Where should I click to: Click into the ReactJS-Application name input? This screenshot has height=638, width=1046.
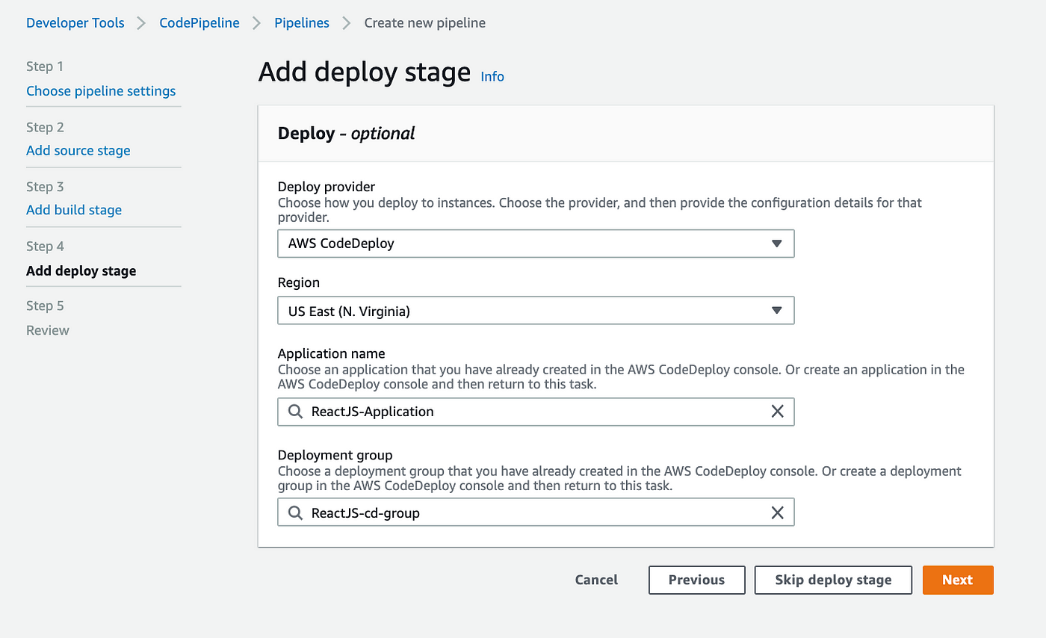click(536, 412)
